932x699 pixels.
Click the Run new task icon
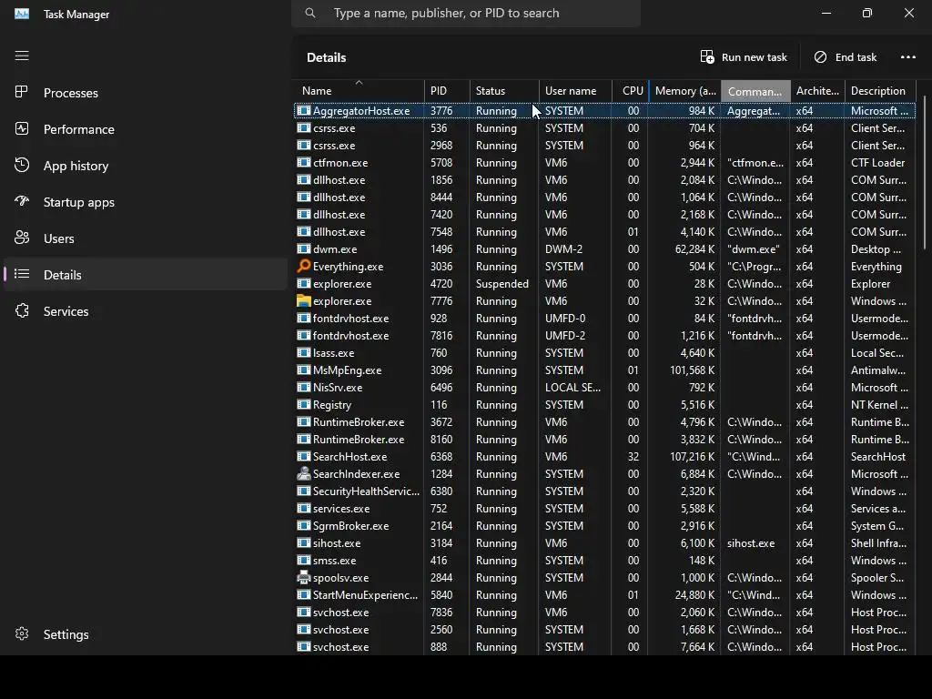click(x=707, y=57)
